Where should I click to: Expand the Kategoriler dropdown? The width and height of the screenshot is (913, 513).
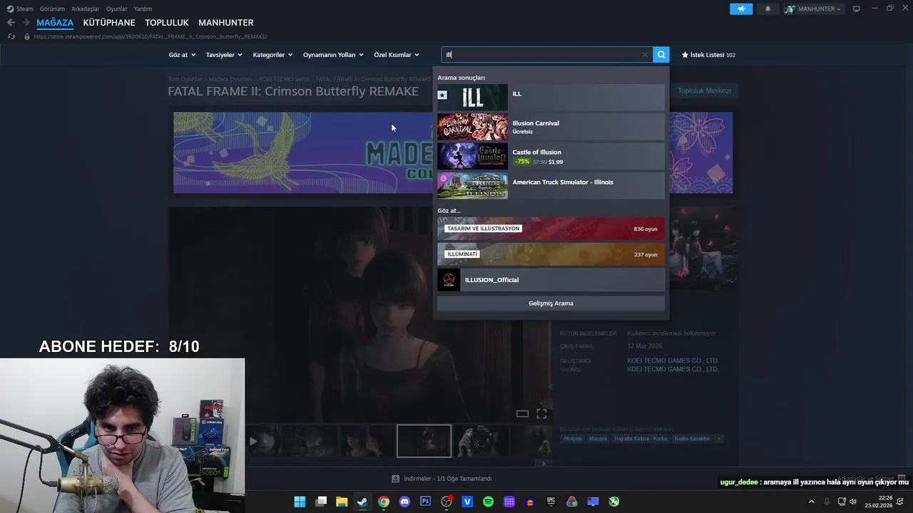tap(272, 55)
